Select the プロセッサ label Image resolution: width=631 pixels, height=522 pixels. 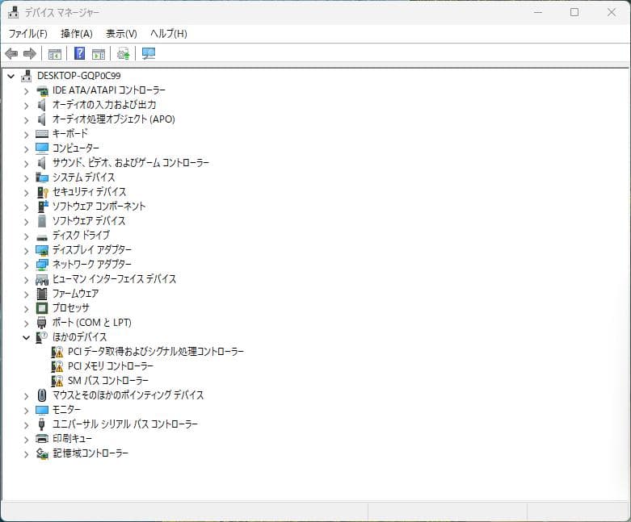71,308
